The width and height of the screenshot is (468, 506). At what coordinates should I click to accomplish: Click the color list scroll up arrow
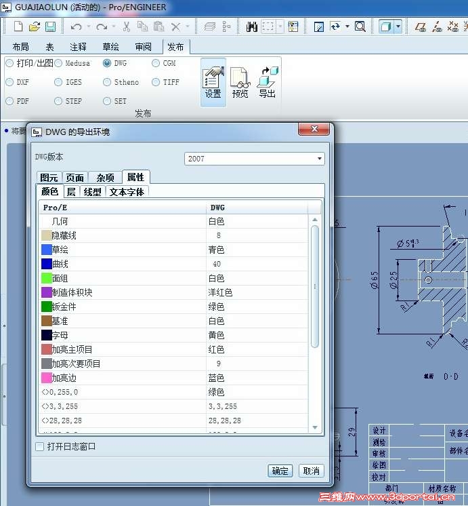pos(315,220)
